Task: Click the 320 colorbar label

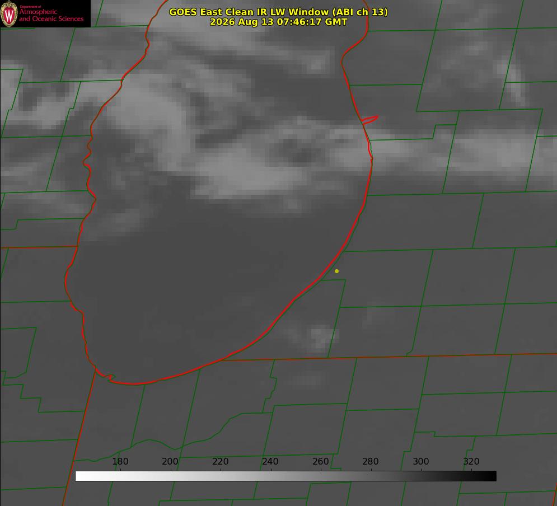Action: pyautogui.click(x=471, y=461)
